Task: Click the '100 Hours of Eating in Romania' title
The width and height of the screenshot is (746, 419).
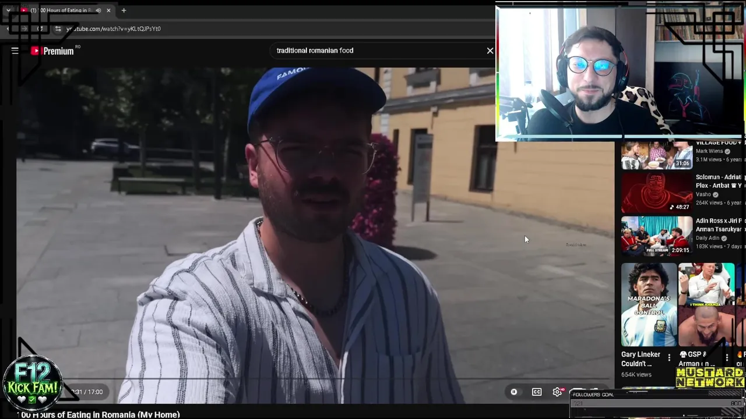Action: pos(98,414)
